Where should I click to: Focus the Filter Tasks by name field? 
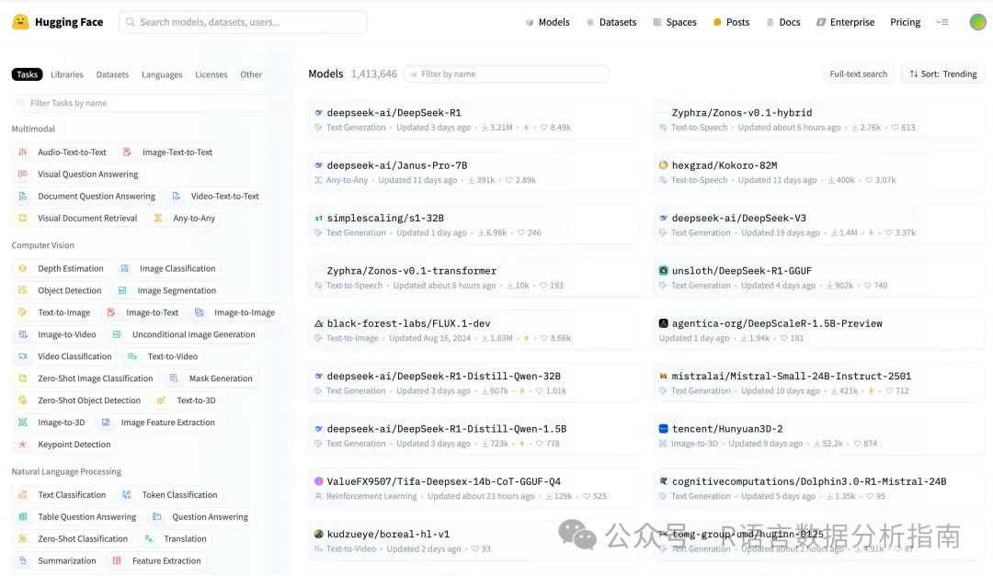click(x=142, y=103)
